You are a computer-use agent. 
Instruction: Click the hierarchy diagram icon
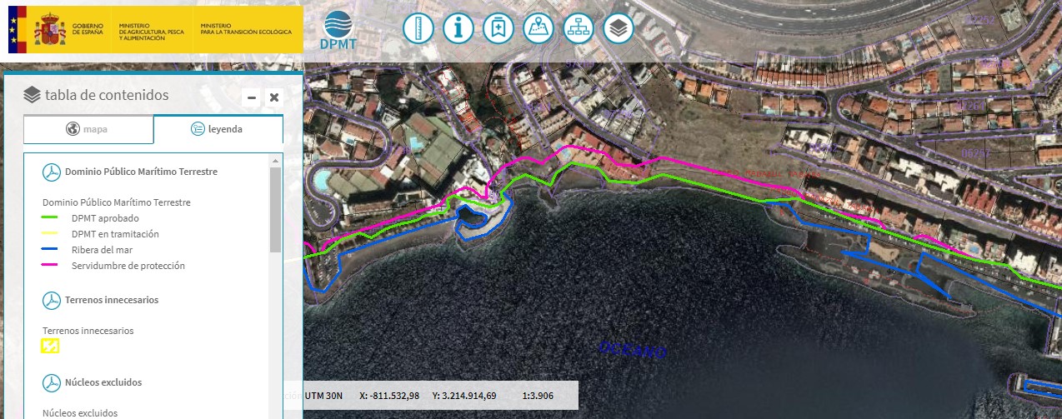pos(578,28)
